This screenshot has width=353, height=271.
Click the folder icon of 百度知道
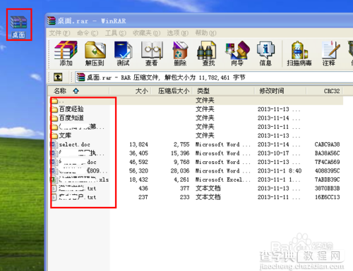(54, 118)
